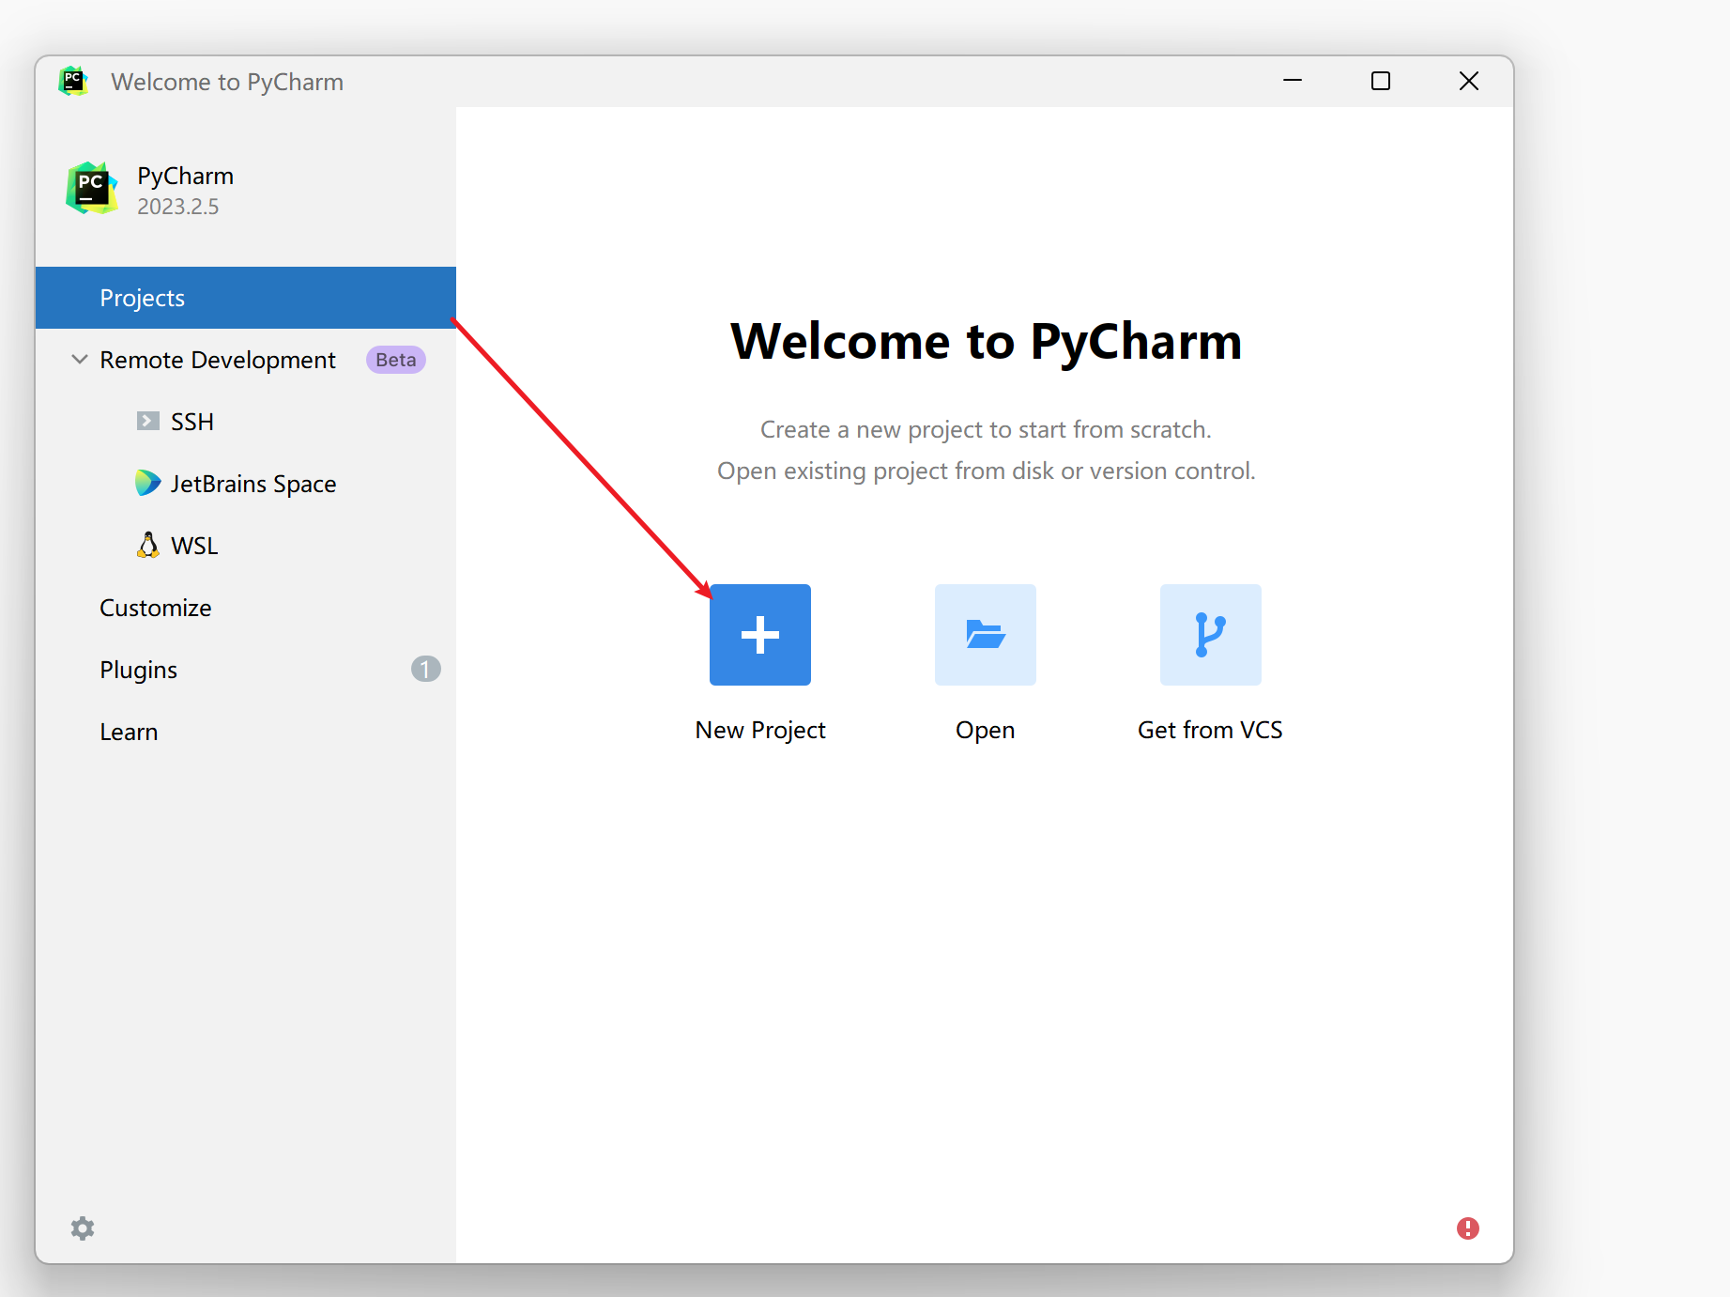The image size is (1730, 1297).
Task: Click the Plugins update count badge
Action: (x=425, y=669)
